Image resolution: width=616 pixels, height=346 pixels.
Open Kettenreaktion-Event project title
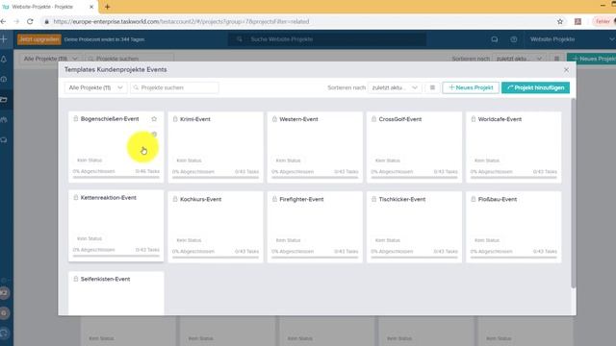(x=109, y=197)
